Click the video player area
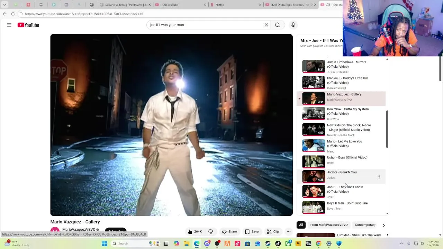The width and height of the screenshot is (443, 249). pyautogui.click(x=171, y=125)
